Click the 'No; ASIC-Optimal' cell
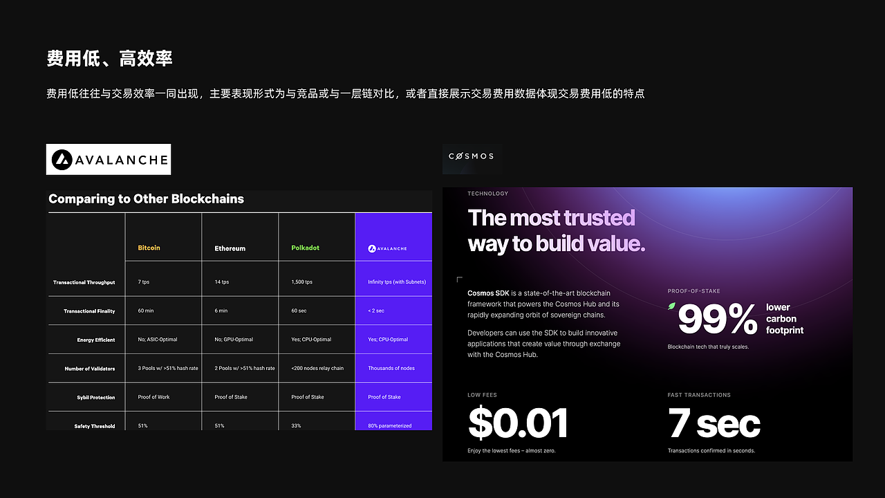Screen dimensions: 885x498 tap(158, 340)
